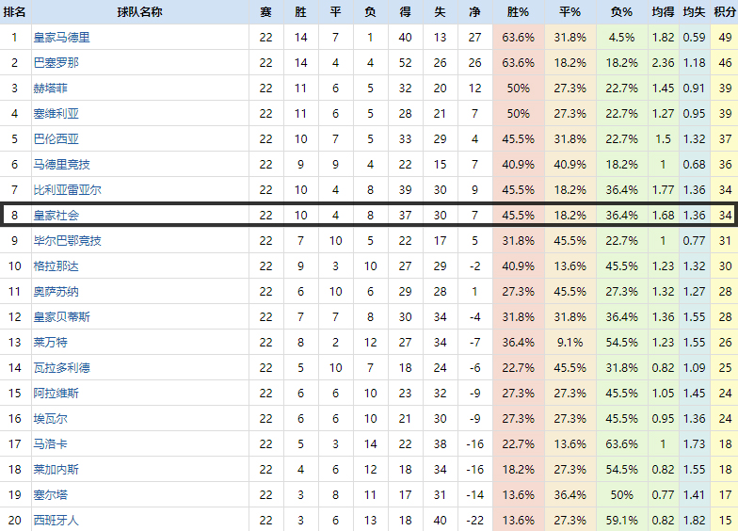The height and width of the screenshot is (531, 738).
Task: Click 巴塞罗那's 63.6% win rate cell
Action: [519, 63]
